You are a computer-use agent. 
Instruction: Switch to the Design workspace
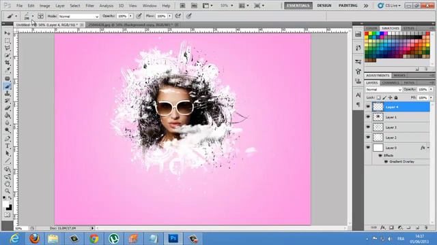tap(324, 5)
